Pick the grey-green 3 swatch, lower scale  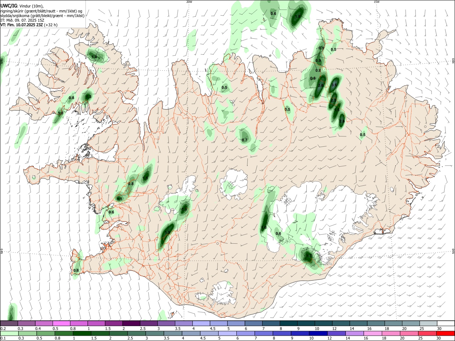pos(155,333)
